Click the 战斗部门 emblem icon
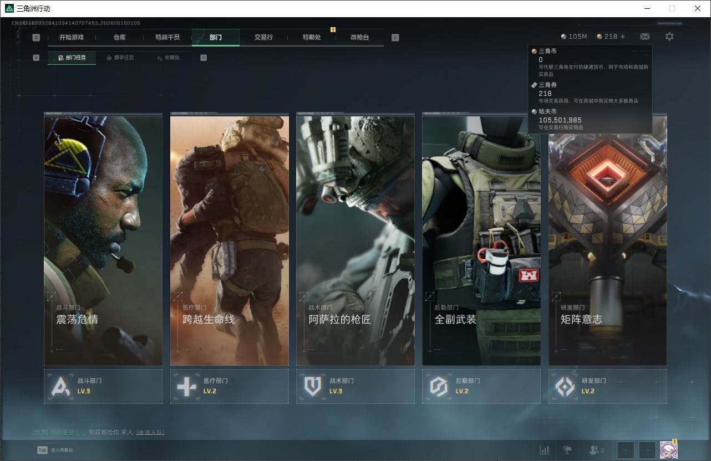Viewport: 711px width, 461px height. click(x=60, y=386)
